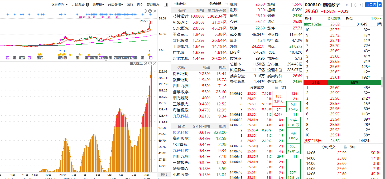Expand arrow next to +自选 button
385x179 pixels.
[x=380, y=5]
